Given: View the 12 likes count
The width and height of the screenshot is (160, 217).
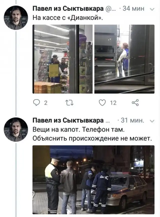Looking at the screenshot, I should coord(113,103).
